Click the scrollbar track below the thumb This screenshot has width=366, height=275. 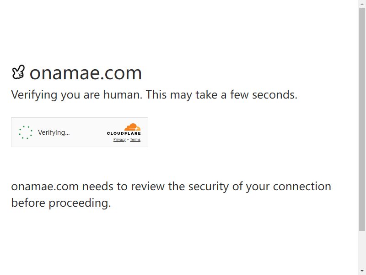[362, 249]
